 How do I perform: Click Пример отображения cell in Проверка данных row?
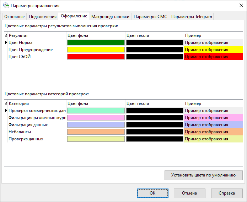click(213, 139)
